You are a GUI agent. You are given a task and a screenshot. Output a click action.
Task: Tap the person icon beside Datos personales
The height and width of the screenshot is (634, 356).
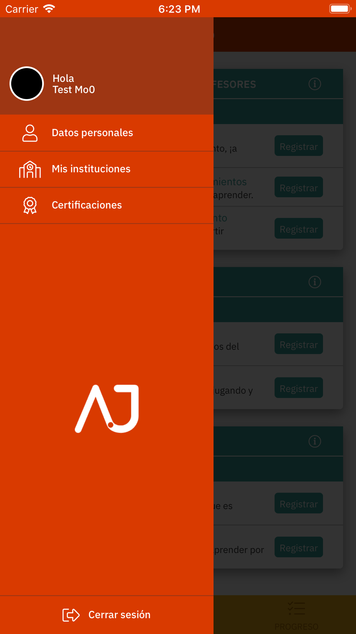[x=30, y=133]
